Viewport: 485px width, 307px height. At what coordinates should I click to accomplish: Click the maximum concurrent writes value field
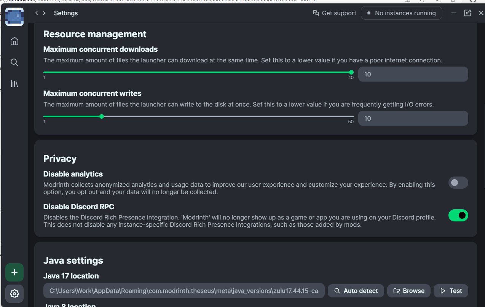point(413,118)
